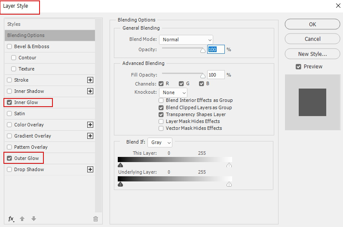Select Blending Options in the left list
Screen dimensions: 343x227
[50, 35]
